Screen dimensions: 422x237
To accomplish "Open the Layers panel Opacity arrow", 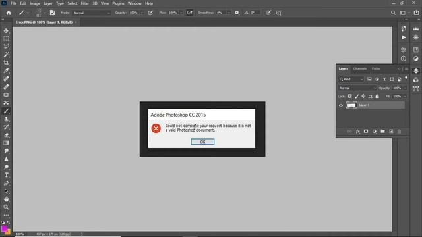I will (x=405, y=88).
